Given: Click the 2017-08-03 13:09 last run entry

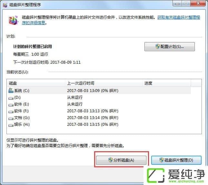Looking at the screenshot, I should click(93, 91).
